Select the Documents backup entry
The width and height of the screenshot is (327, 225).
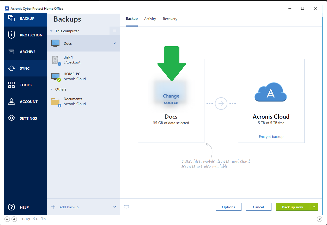[83, 102]
